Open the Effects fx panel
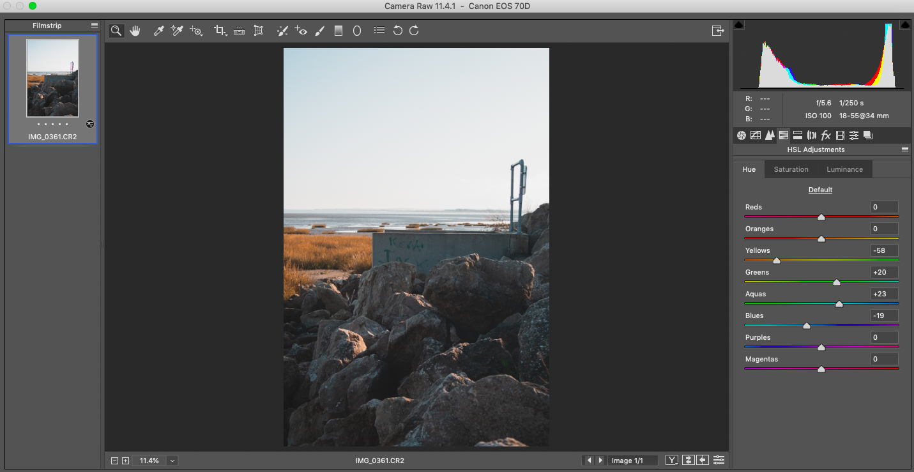 pyautogui.click(x=826, y=135)
